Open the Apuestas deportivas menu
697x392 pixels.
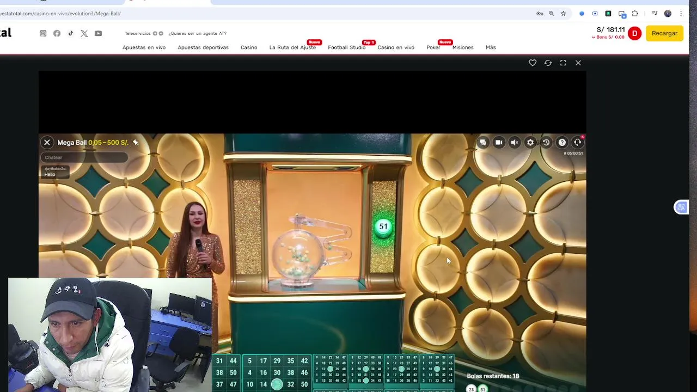point(203,47)
